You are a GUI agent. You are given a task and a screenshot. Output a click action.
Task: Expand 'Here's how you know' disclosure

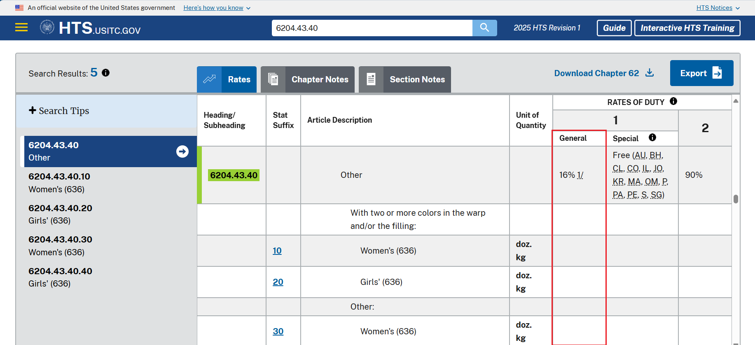point(217,8)
